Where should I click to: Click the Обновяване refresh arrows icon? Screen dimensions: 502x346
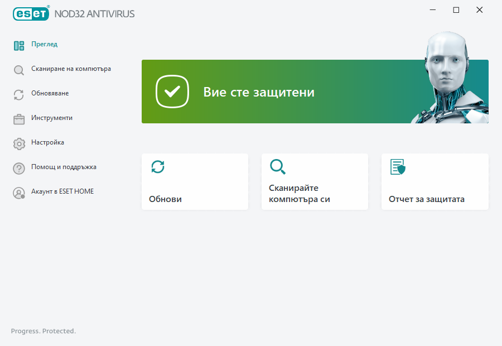[18, 94]
